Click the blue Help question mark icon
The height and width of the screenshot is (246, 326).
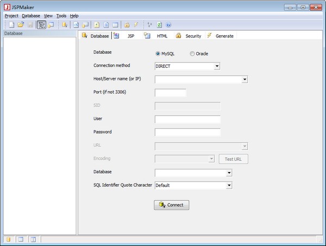168,25
